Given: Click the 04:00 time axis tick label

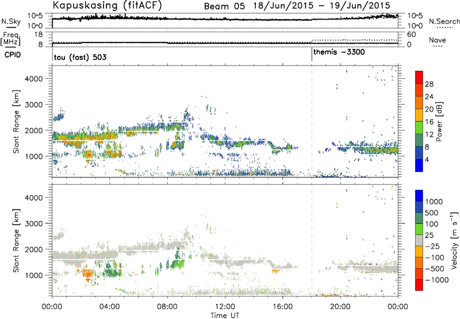Looking at the screenshot, I should pyautogui.click(x=110, y=307).
